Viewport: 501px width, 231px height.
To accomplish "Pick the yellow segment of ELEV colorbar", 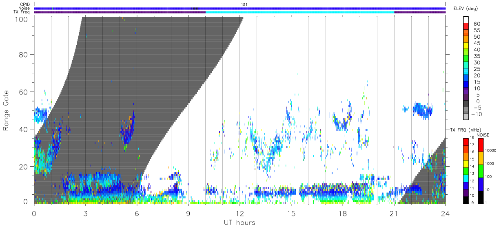I will tap(466, 45).
